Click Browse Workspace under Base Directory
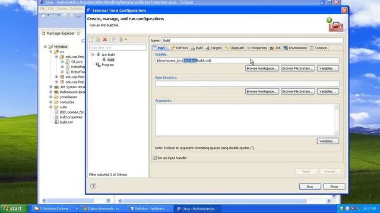This screenshot has width=380, height=213. coord(262,91)
